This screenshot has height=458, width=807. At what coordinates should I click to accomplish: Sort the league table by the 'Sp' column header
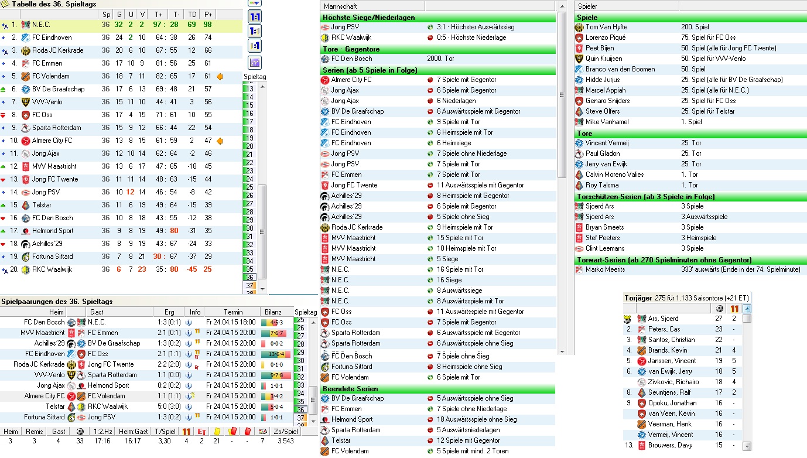[x=105, y=14]
